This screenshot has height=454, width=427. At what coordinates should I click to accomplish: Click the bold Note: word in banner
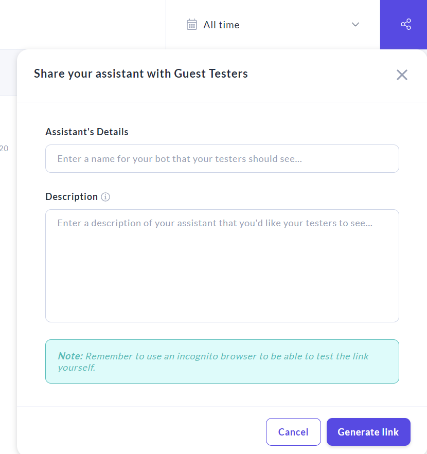(70, 356)
